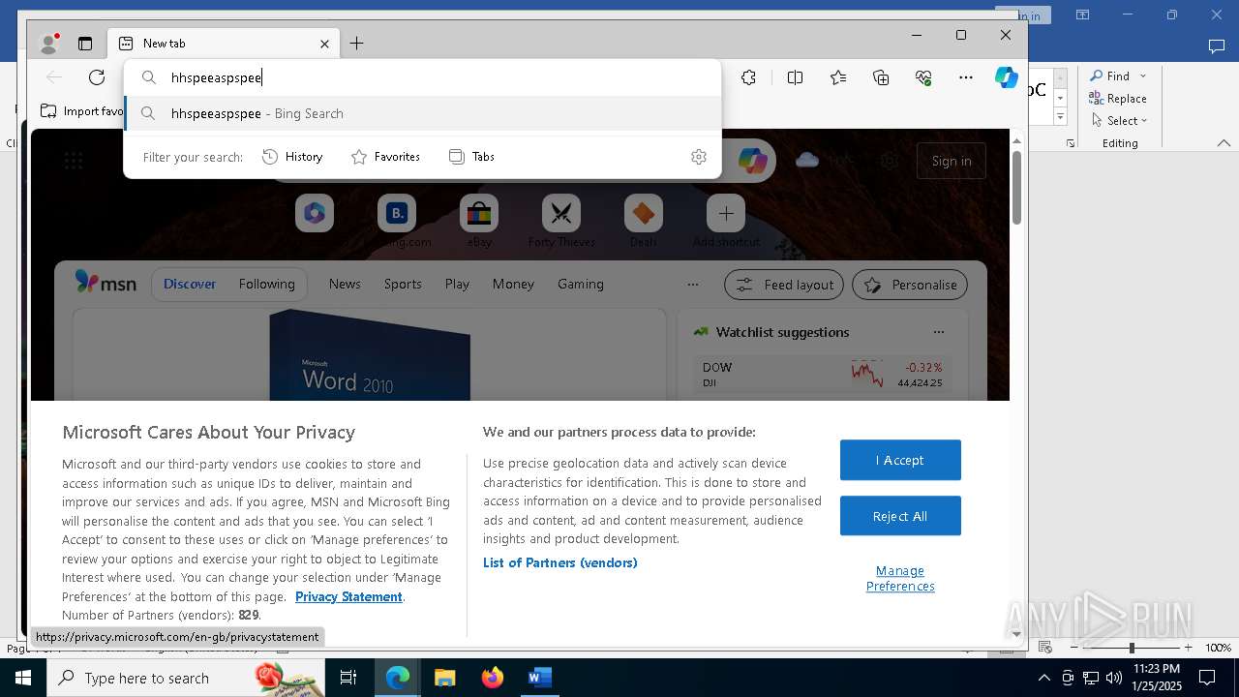The width and height of the screenshot is (1239, 697).
Task: Switch to the Discover feed tab
Action: tap(190, 285)
